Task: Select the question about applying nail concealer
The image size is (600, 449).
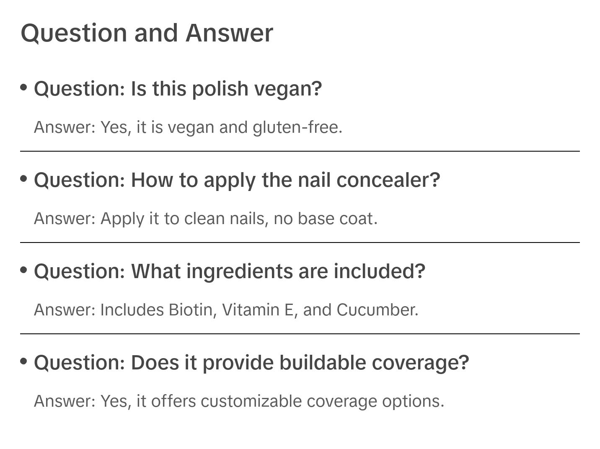Action: coord(237,180)
